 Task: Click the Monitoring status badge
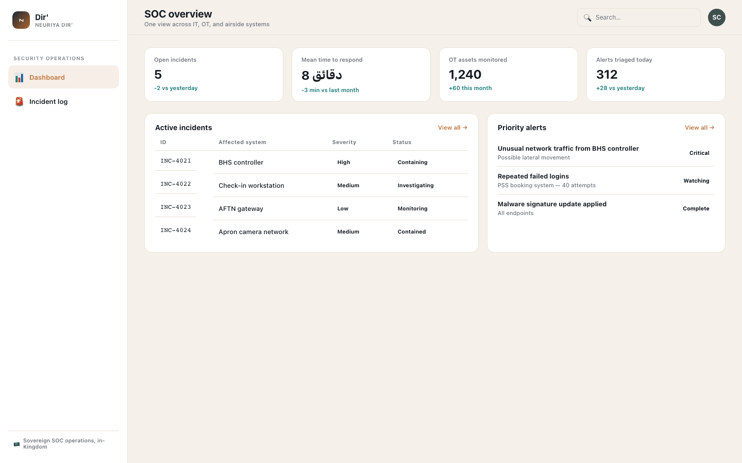(412, 209)
